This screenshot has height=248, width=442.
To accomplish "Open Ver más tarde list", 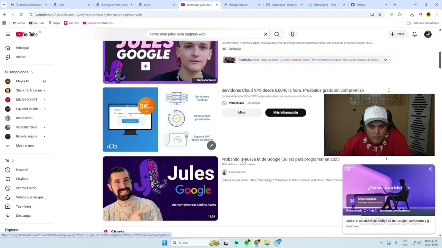I will (x=26, y=188).
